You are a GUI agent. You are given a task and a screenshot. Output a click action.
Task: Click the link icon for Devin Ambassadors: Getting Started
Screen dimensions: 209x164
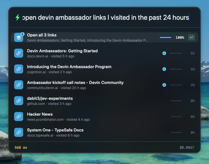(x=19, y=53)
